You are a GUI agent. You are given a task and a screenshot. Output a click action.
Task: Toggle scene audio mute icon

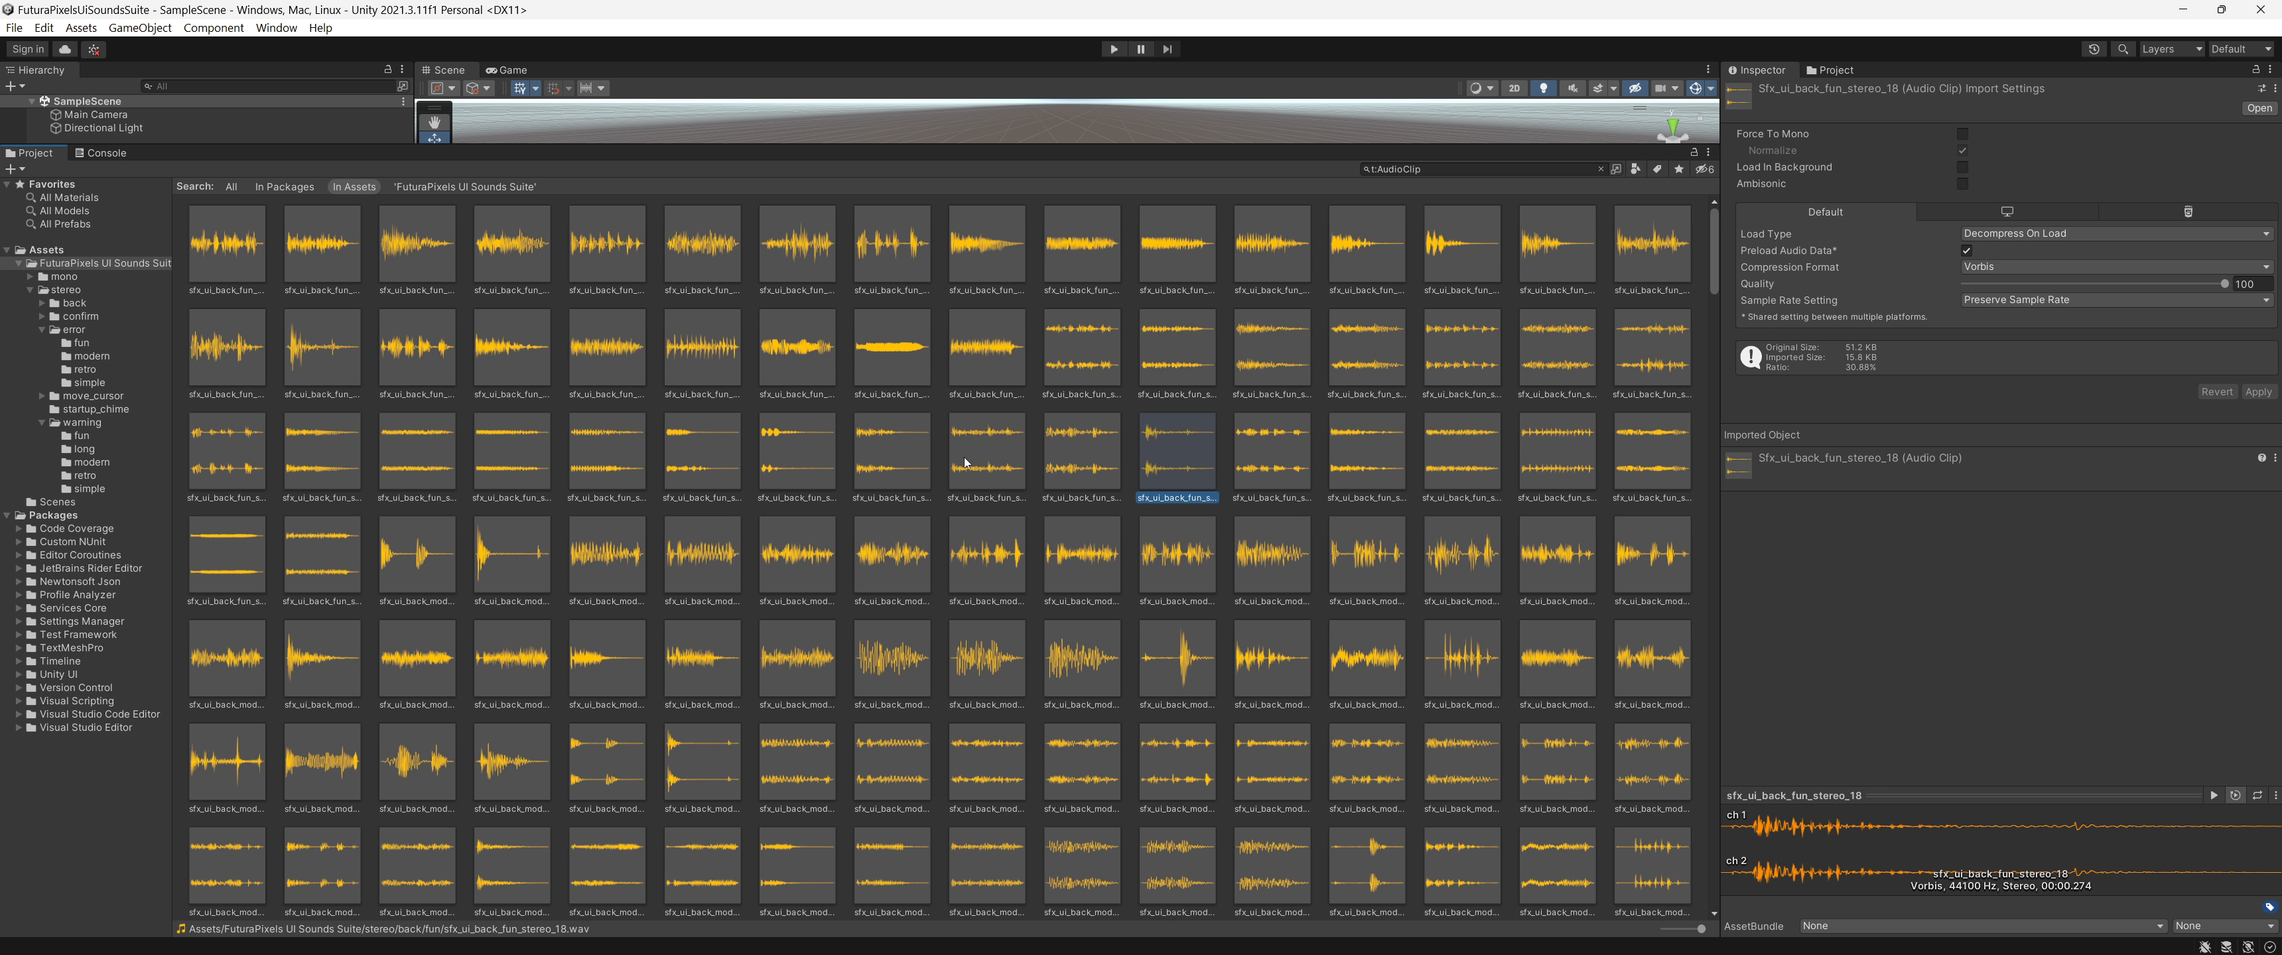[1574, 89]
